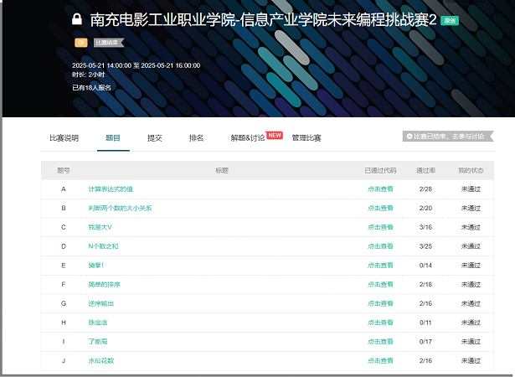Open the 管理比赛 tab
Viewport: 515px width, 377px height.
306,138
